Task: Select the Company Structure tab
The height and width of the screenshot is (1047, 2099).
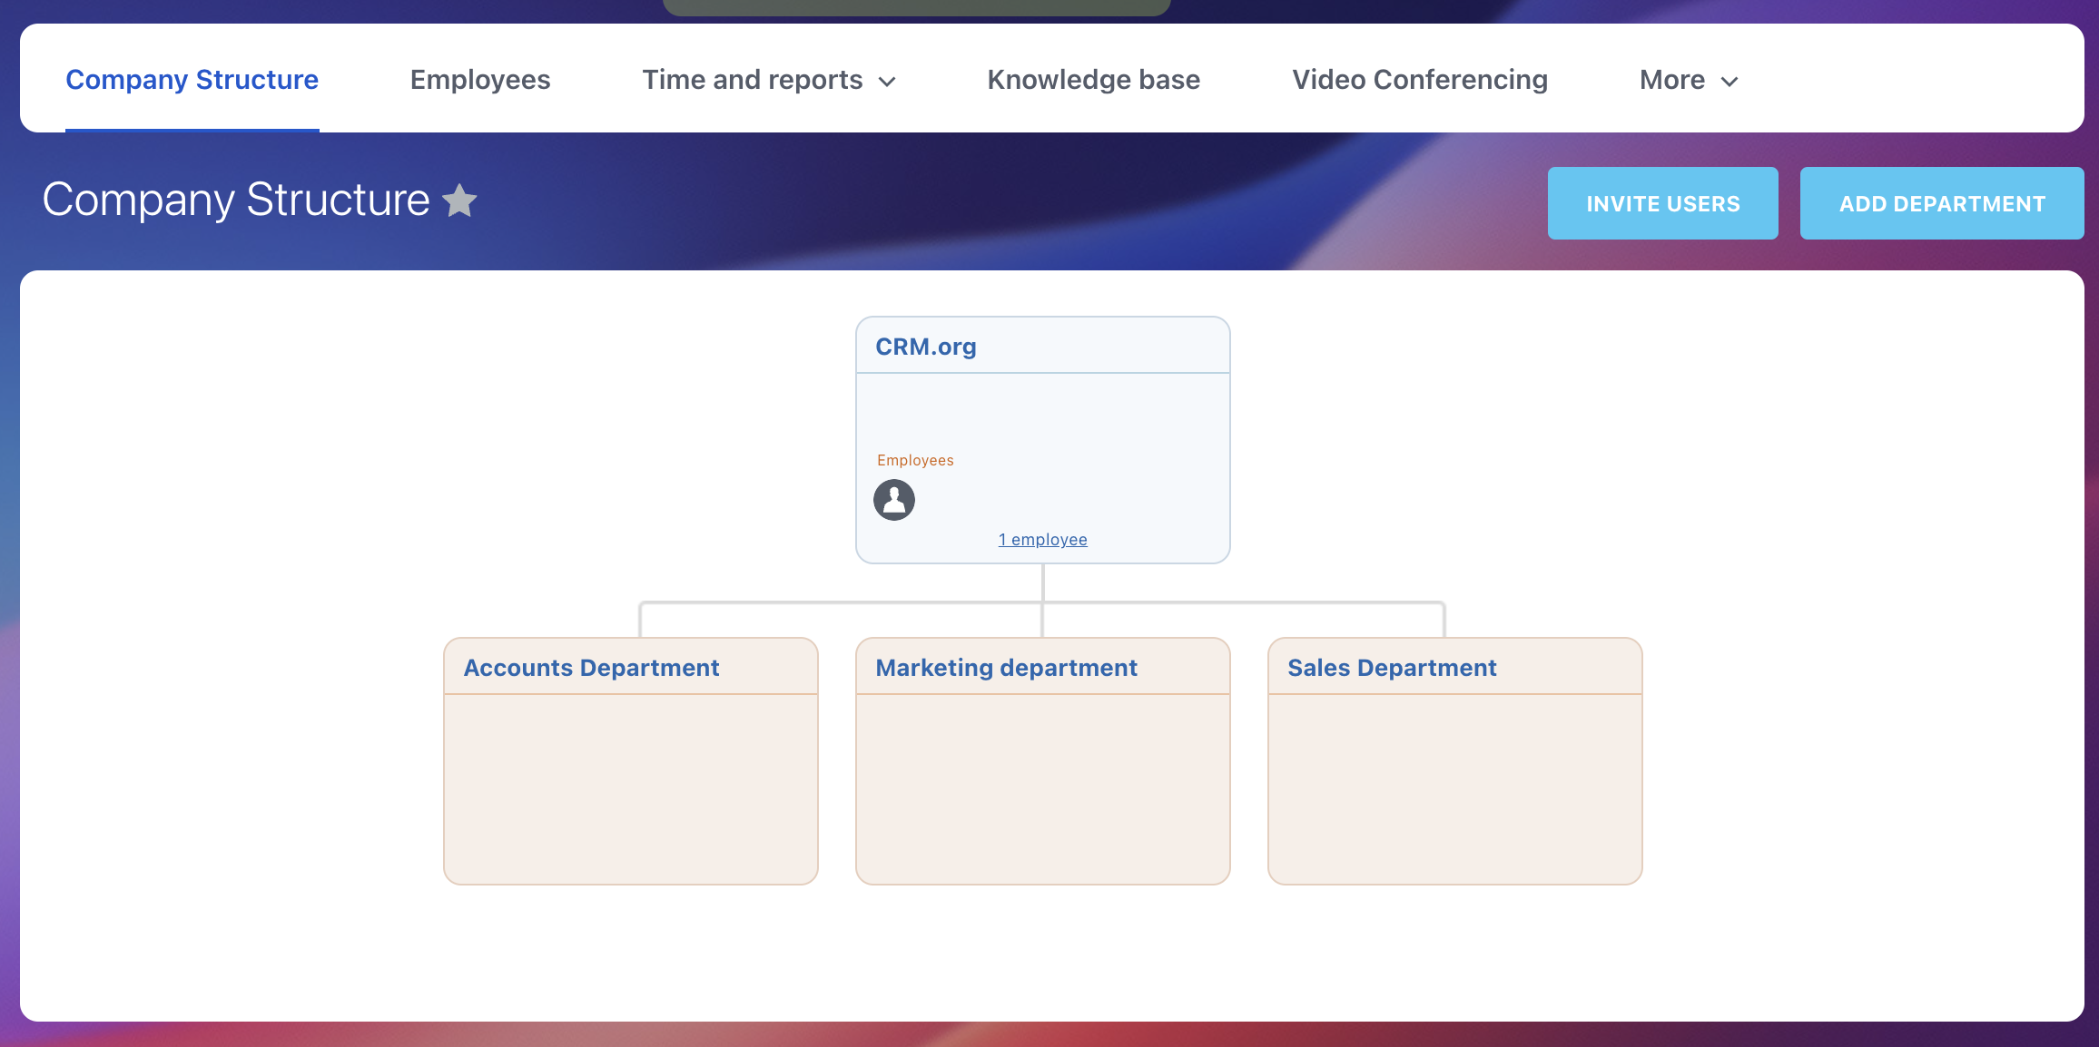Action: tap(192, 80)
